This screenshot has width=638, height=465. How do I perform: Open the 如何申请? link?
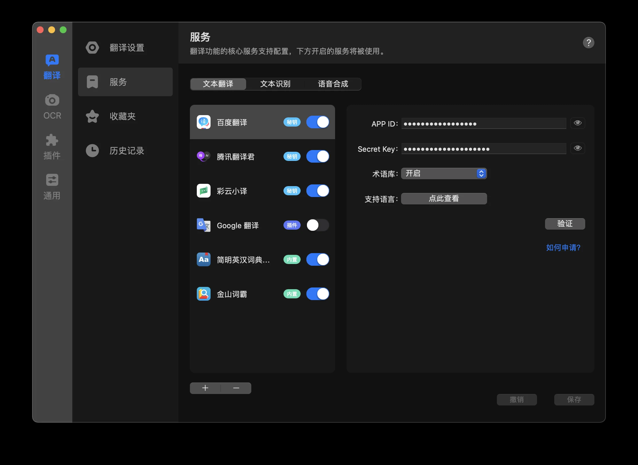click(x=563, y=247)
